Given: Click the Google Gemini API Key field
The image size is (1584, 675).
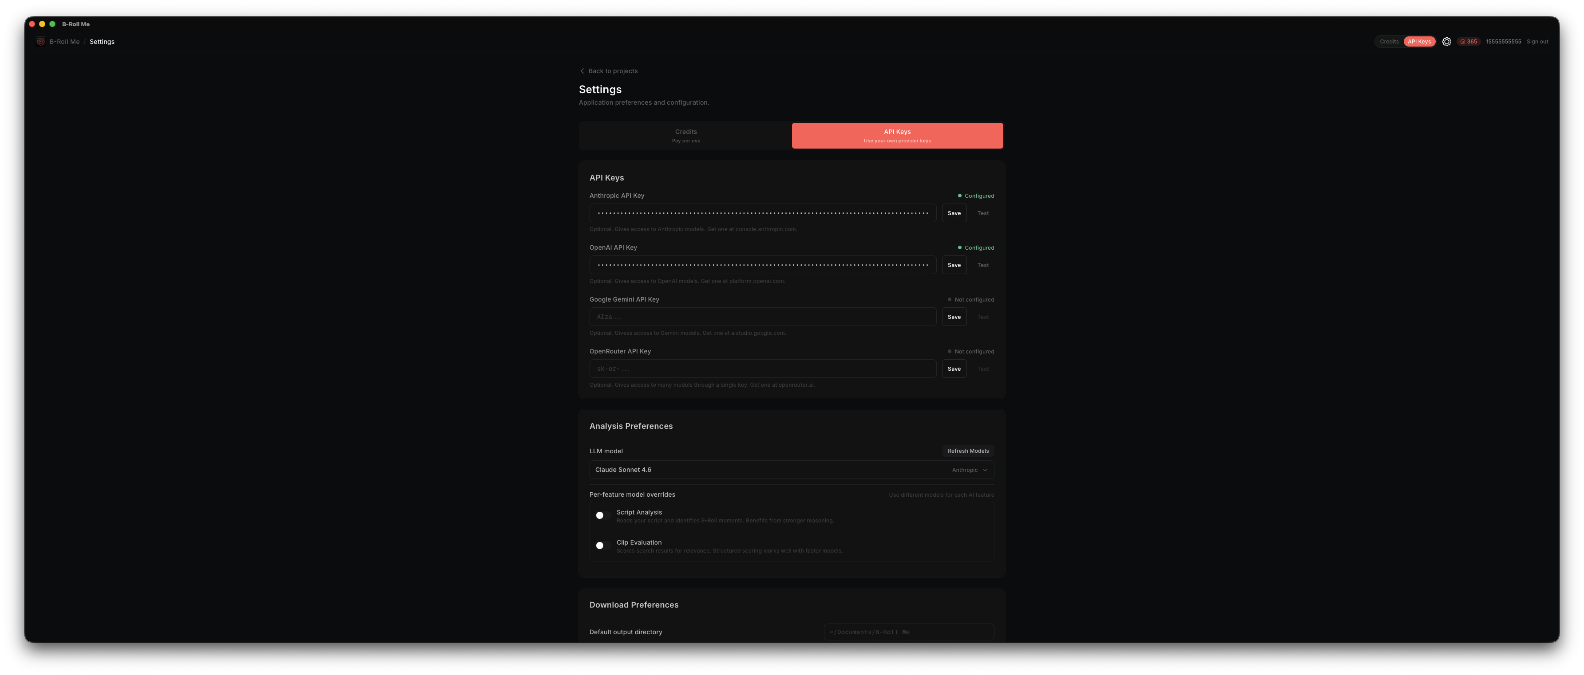Looking at the screenshot, I should [x=763, y=317].
